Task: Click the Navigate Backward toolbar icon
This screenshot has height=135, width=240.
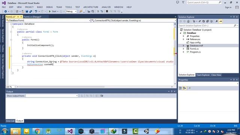Action: [6, 12]
